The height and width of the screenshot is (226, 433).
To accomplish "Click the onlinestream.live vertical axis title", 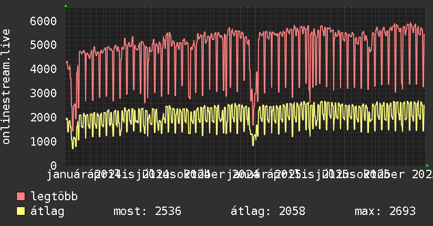I will pyautogui.click(x=6, y=87).
